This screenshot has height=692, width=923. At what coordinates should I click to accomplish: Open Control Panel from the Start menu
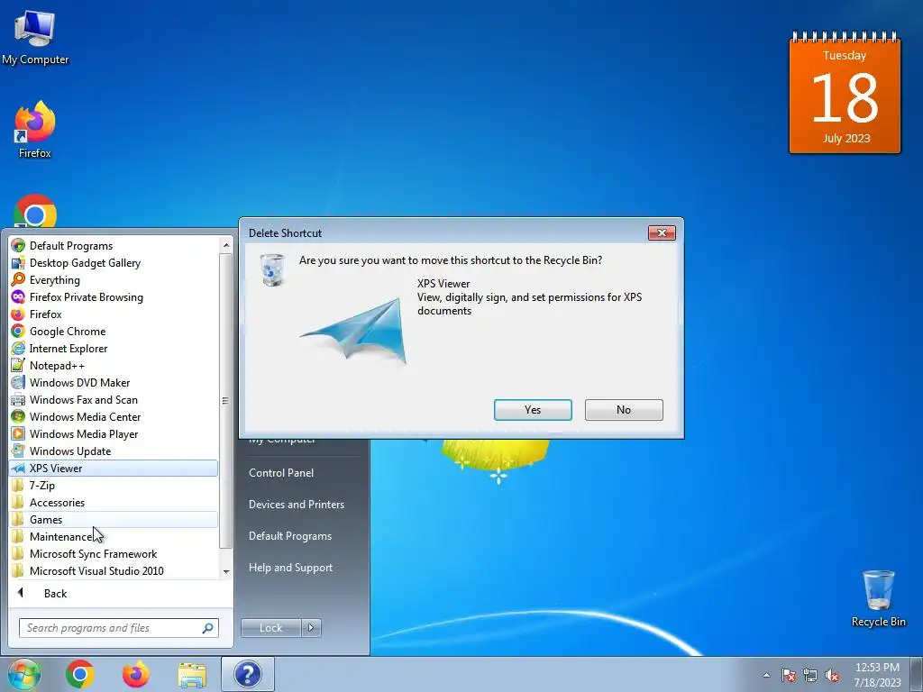281,472
